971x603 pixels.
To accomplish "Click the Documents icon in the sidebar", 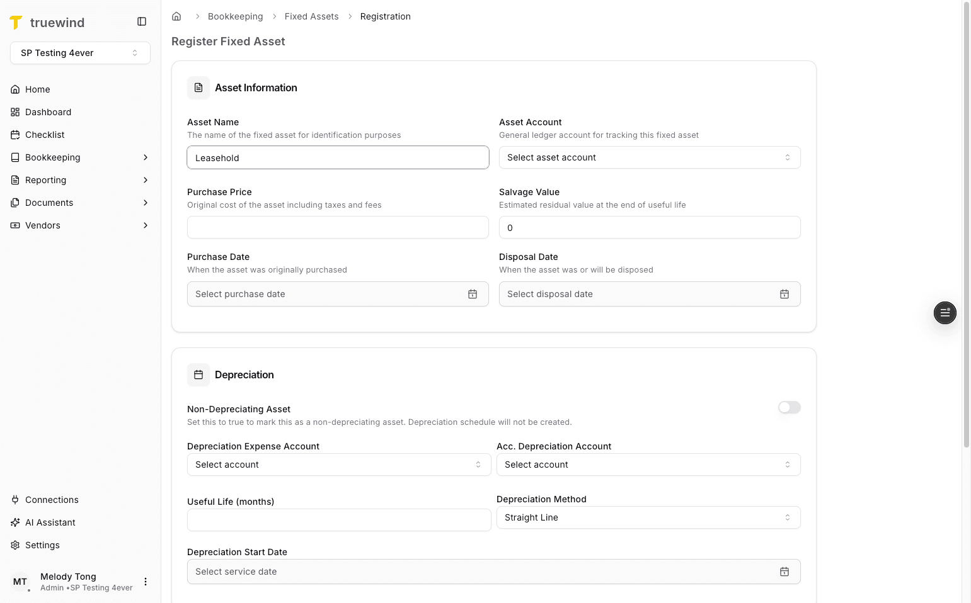I will [15, 202].
